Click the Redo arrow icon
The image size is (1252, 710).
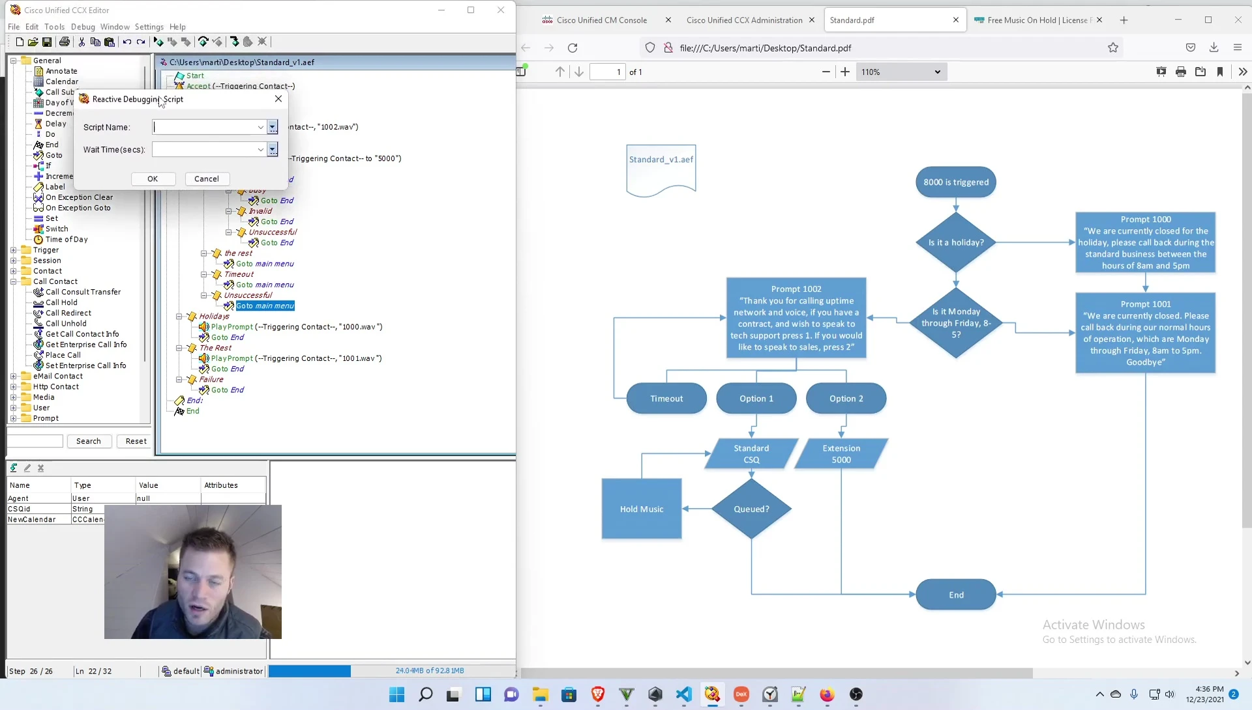pos(141,42)
